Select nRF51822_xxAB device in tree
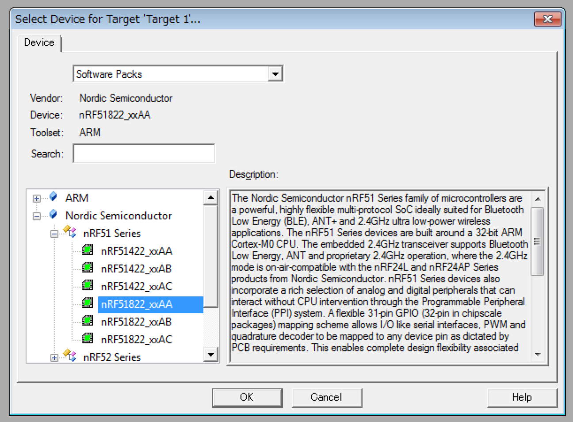Viewport: 573px width, 422px height. [x=136, y=322]
